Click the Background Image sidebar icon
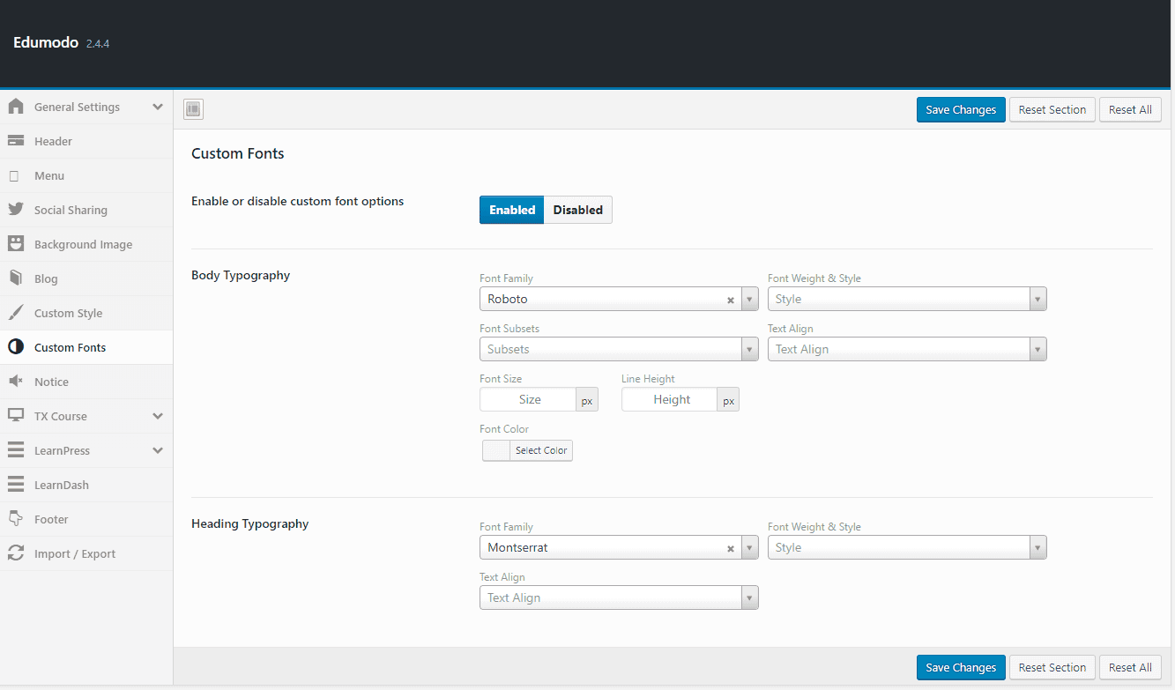 point(16,244)
